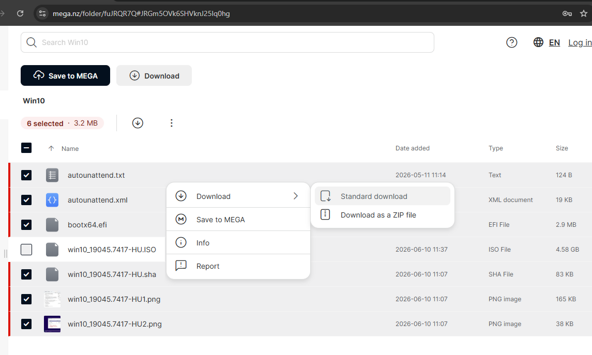
Task: Open password key icon in address bar
Action: (x=567, y=13)
